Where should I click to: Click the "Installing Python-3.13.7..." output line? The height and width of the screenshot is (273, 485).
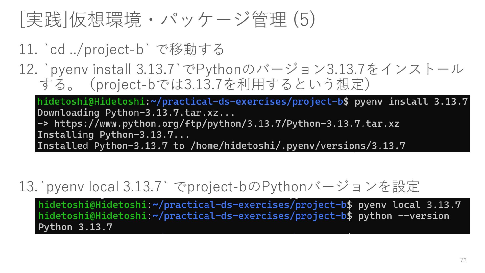[x=113, y=135]
